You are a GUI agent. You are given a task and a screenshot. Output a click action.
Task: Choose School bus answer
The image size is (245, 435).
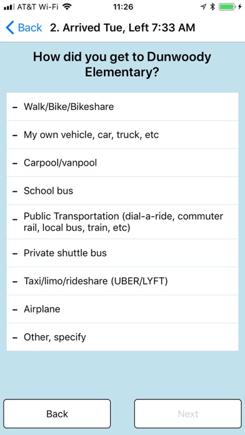pyautogui.click(x=122, y=191)
